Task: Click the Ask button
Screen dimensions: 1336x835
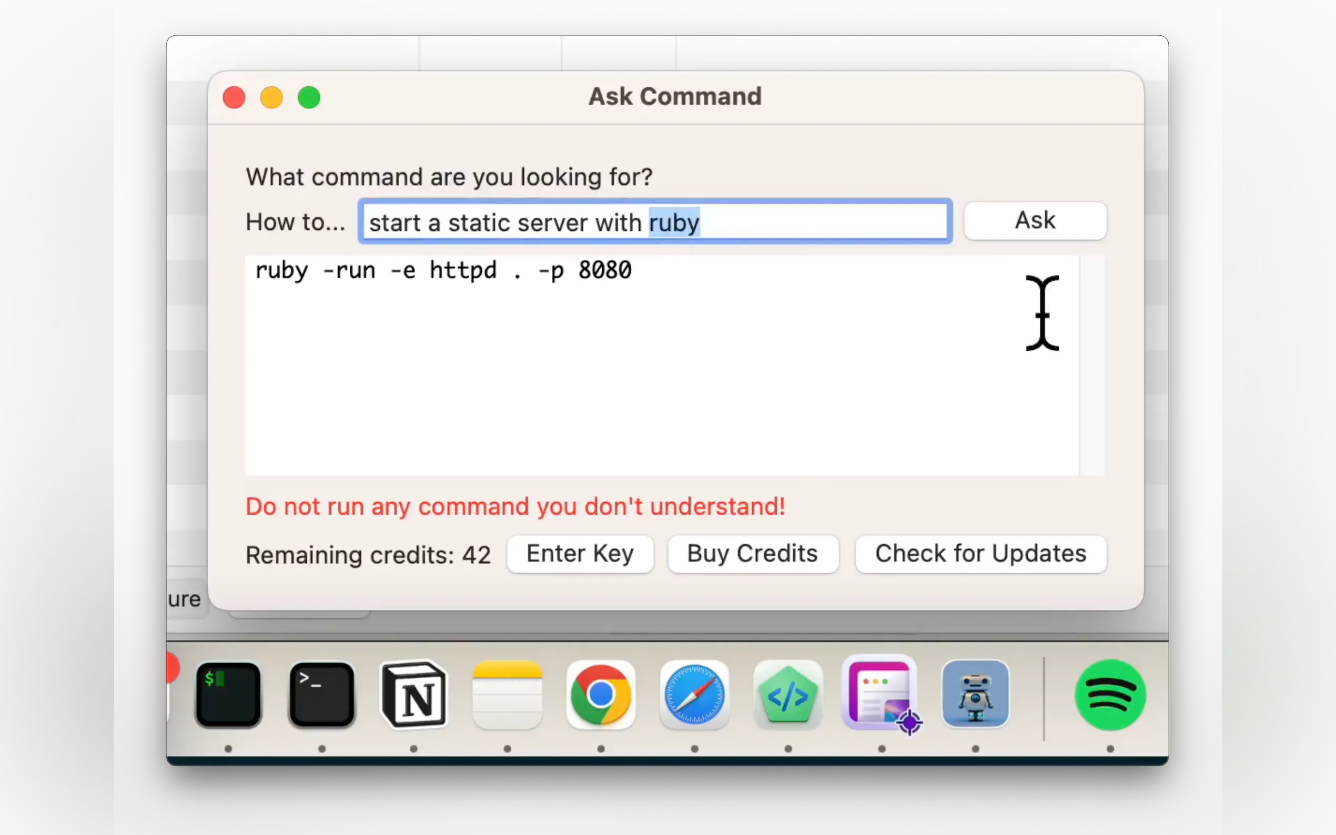Action: click(x=1035, y=221)
